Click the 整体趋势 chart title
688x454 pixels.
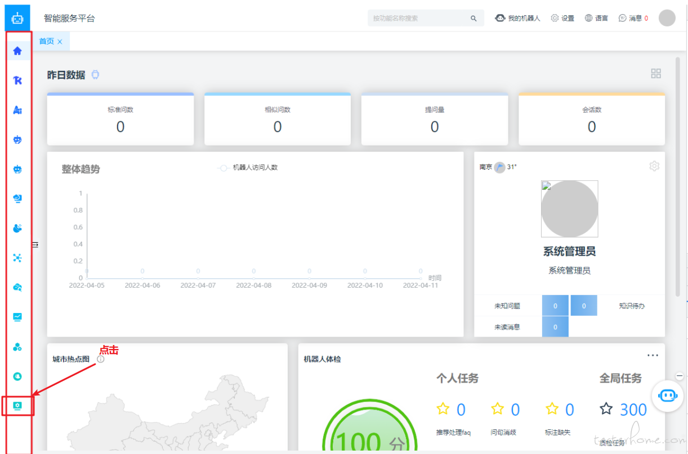(x=81, y=169)
